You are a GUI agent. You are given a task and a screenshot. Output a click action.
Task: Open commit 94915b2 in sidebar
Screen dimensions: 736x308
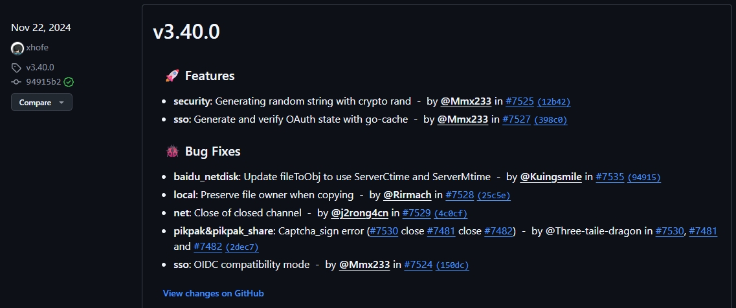coord(43,82)
